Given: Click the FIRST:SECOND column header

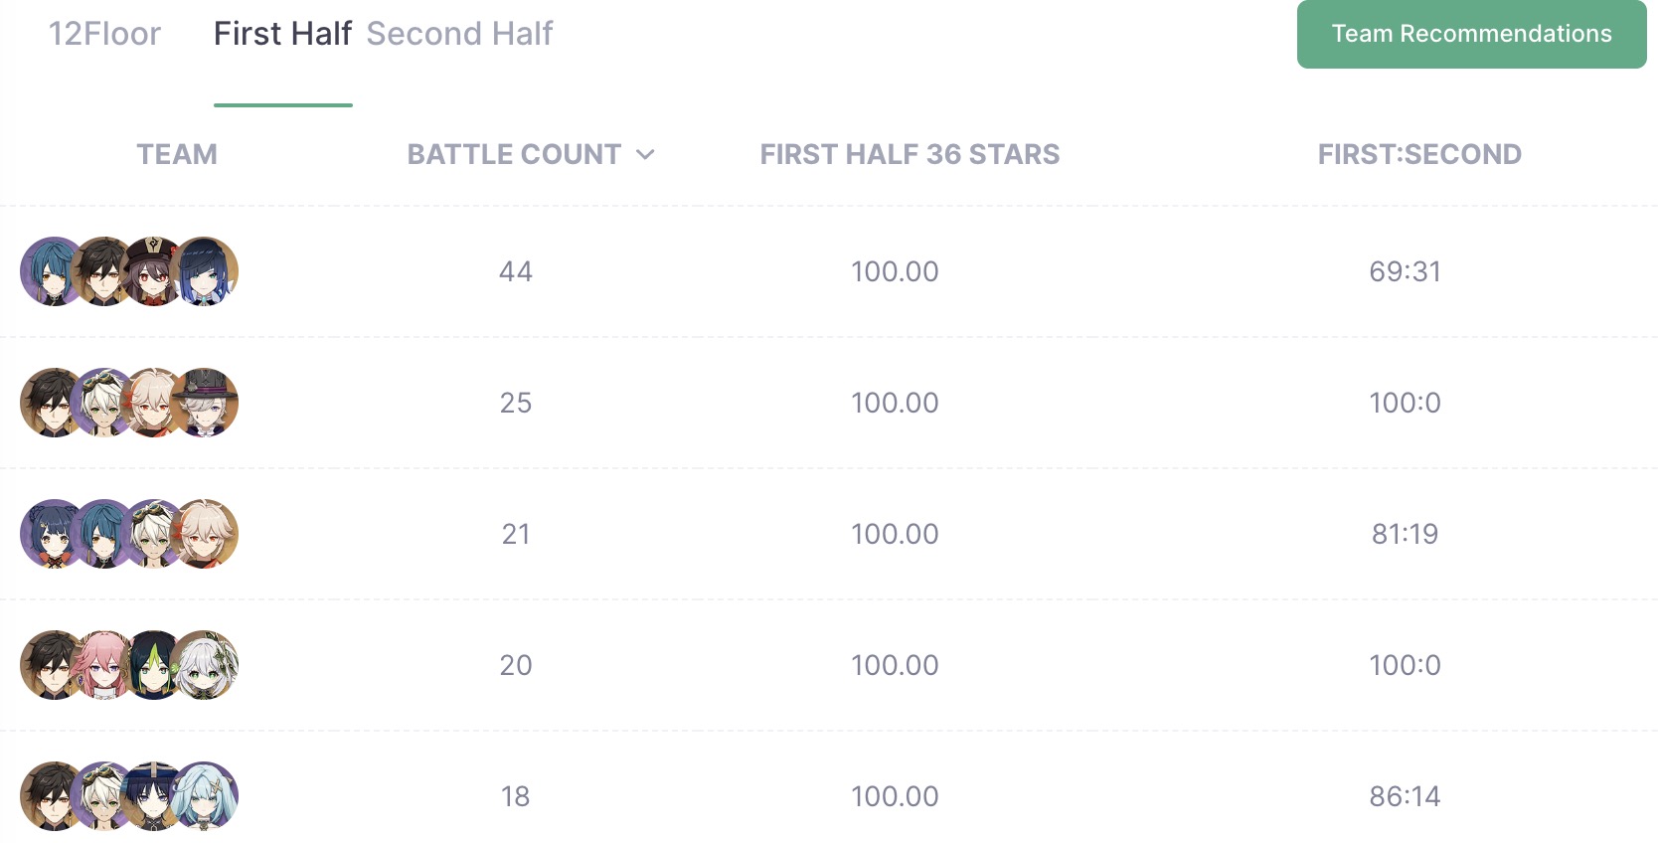Looking at the screenshot, I should (1419, 154).
